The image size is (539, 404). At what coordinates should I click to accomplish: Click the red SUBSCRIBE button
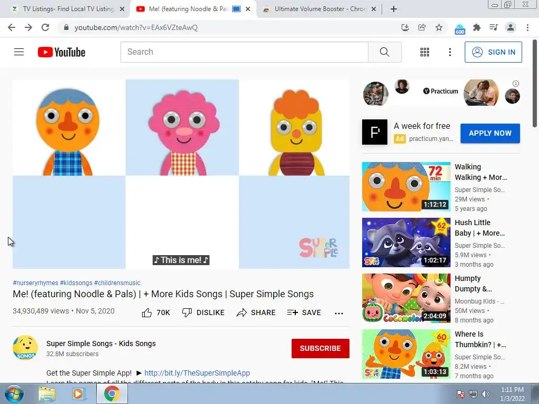[x=321, y=348]
